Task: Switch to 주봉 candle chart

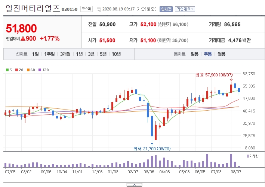Action: point(208,54)
